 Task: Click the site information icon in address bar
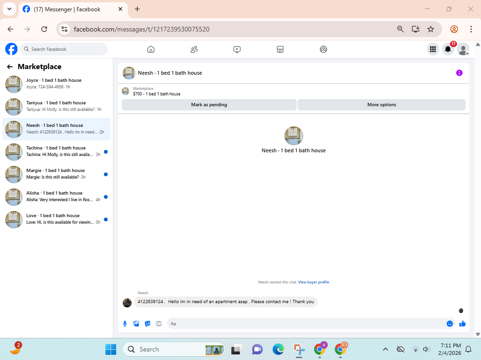[64, 29]
